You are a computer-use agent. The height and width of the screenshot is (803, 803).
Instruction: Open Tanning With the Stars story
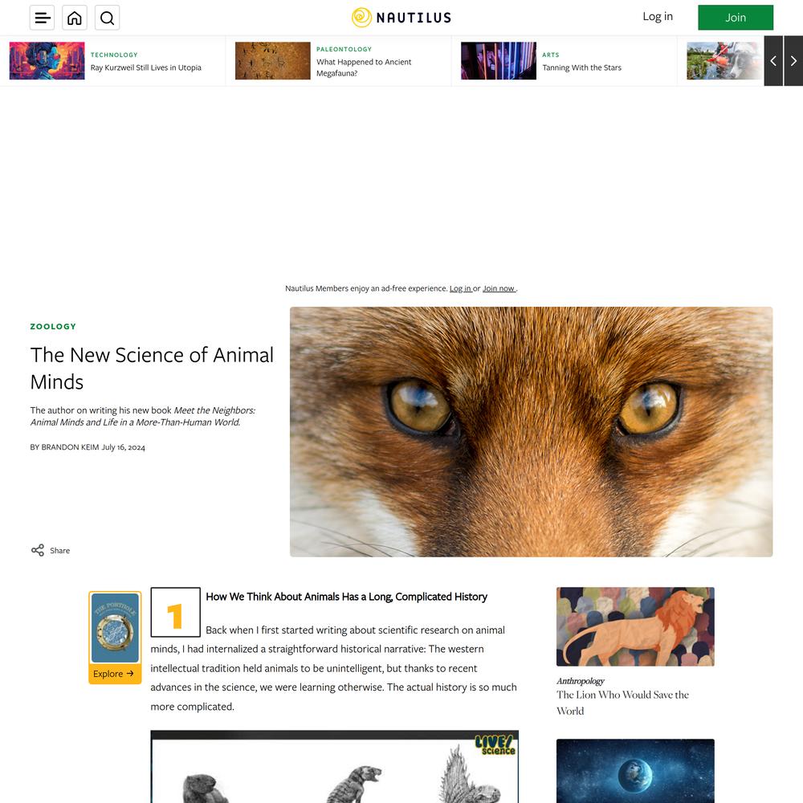[581, 67]
